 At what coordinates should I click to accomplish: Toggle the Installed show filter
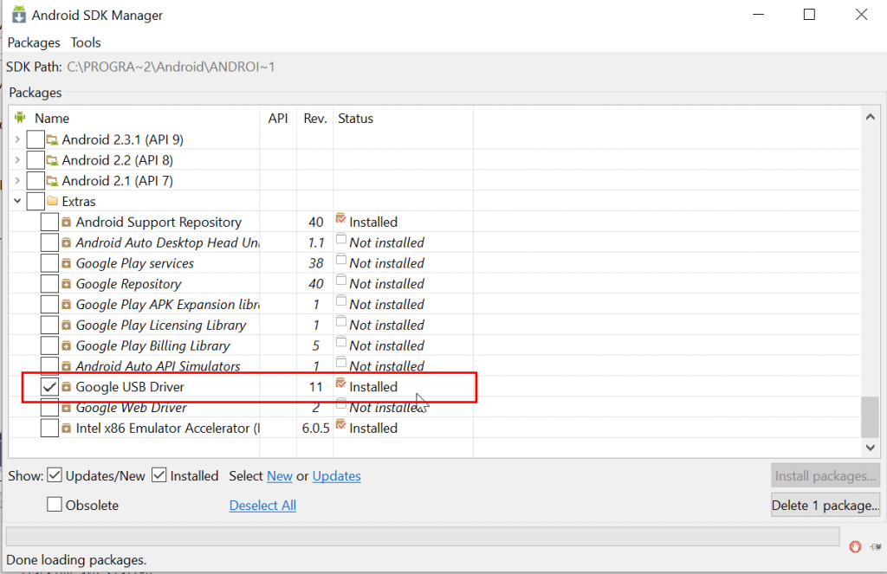click(159, 475)
